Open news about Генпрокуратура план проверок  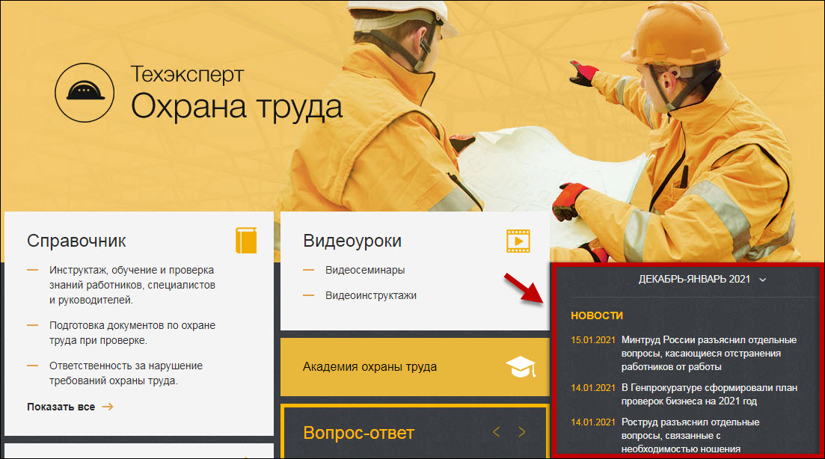(x=709, y=394)
